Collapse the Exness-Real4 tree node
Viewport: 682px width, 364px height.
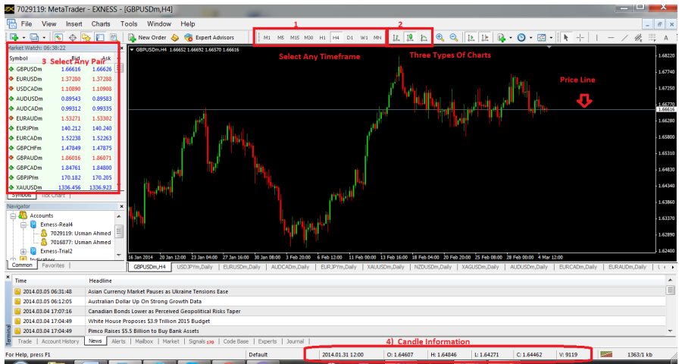tap(24, 224)
